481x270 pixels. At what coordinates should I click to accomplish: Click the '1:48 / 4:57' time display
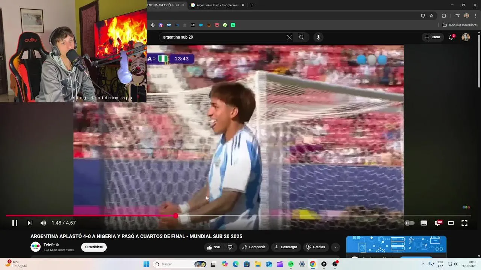64,223
